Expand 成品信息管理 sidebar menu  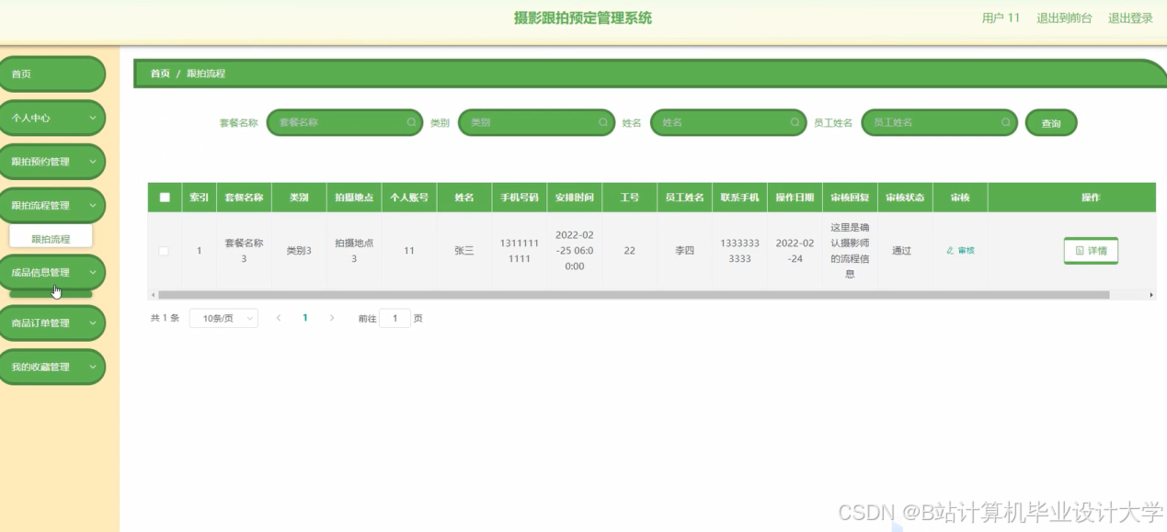(x=52, y=272)
